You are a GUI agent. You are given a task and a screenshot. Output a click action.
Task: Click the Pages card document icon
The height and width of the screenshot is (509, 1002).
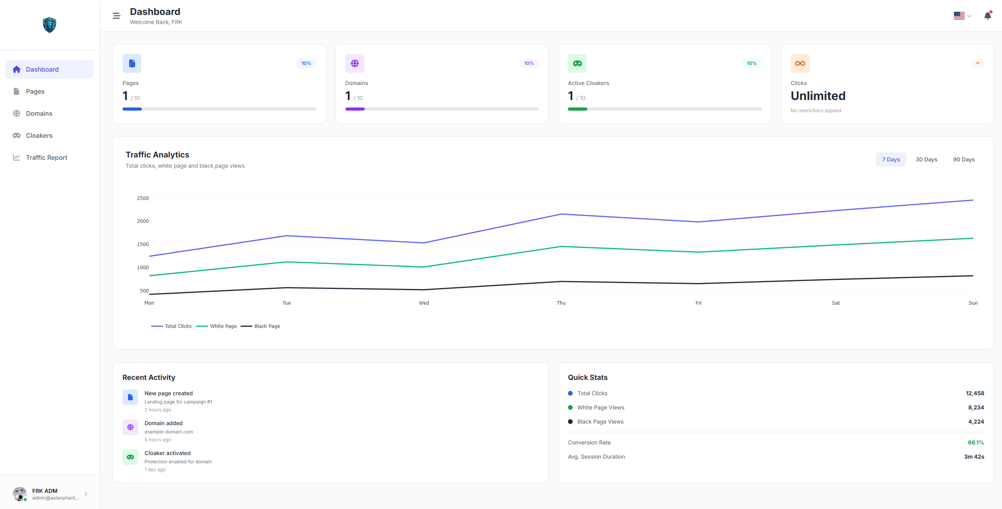coord(132,63)
